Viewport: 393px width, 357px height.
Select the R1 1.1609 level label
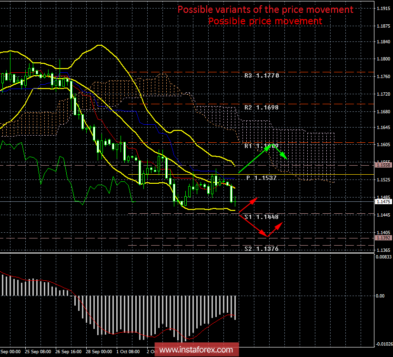click(262, 146)
